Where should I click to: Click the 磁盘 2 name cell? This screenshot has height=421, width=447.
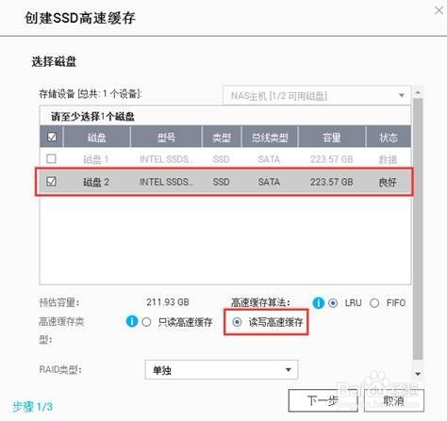(96, 182)
